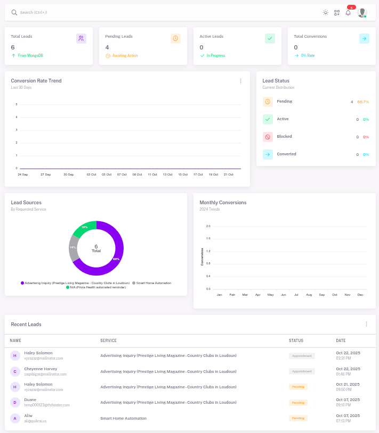Image resolution: width=379 pixels, height=433 pixels.
Task: Click the Total Leads people icon
Action: 81,38
